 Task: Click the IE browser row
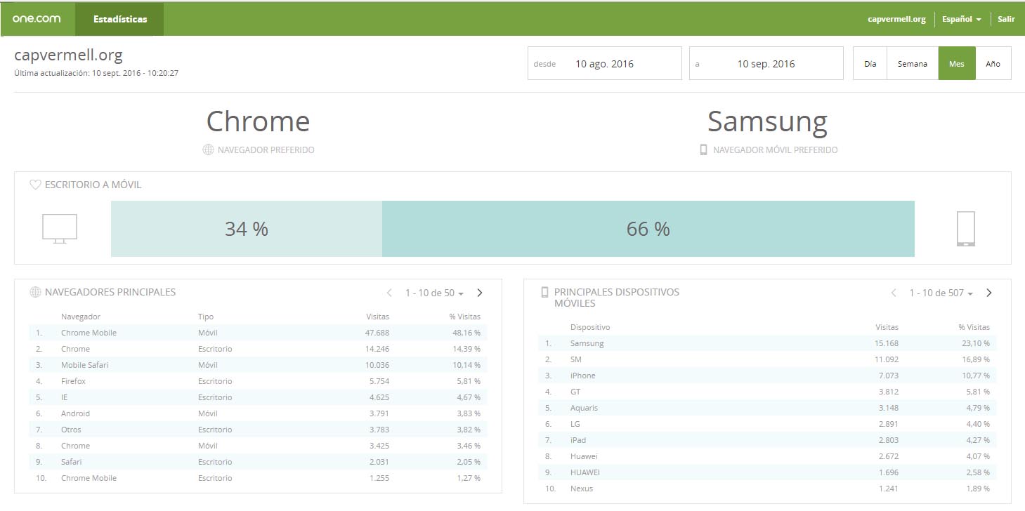tap(258, 397)
